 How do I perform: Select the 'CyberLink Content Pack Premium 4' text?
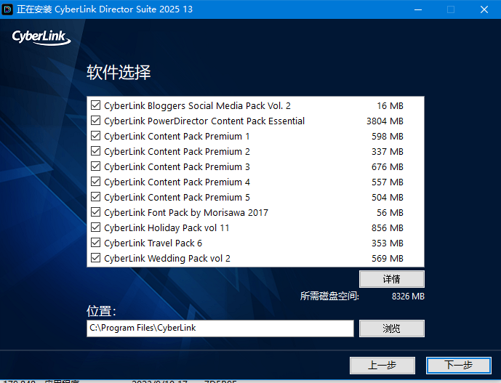pos(177,182)
